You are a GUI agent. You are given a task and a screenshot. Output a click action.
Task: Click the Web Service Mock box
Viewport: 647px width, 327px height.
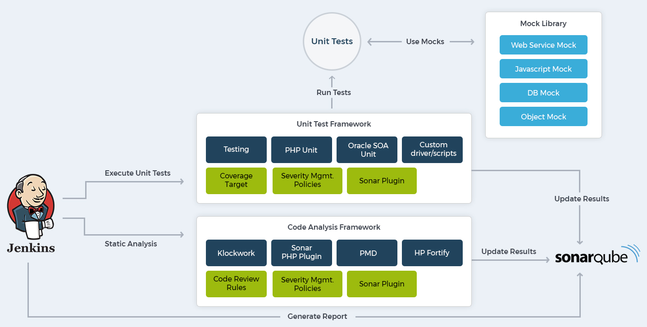click(543, 45)
